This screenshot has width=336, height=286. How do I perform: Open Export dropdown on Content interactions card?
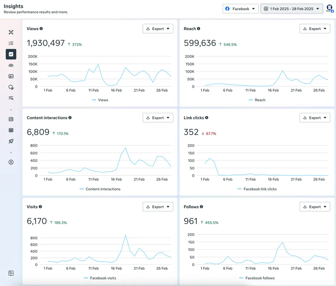(x=158, y=118)
